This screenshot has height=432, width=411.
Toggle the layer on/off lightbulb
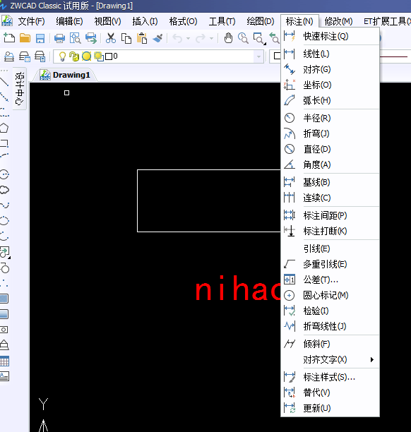point(63,56)
